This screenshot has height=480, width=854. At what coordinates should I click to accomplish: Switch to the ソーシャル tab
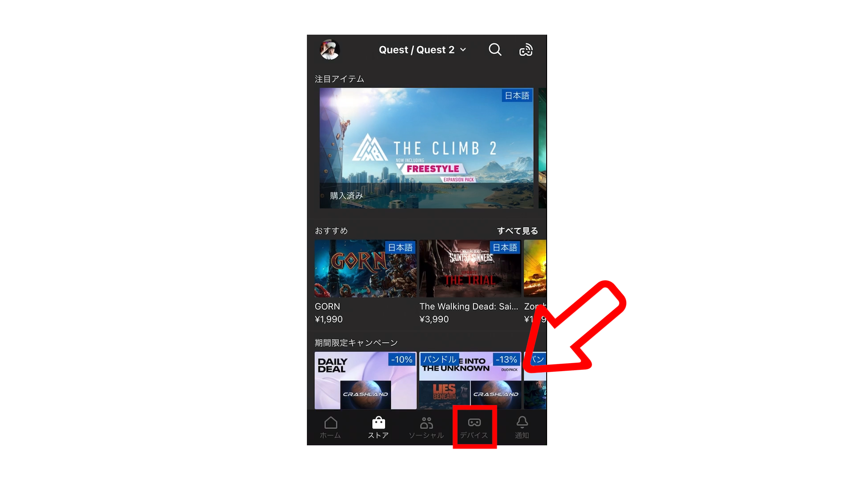pyautogui.click(x=426, y=428)
